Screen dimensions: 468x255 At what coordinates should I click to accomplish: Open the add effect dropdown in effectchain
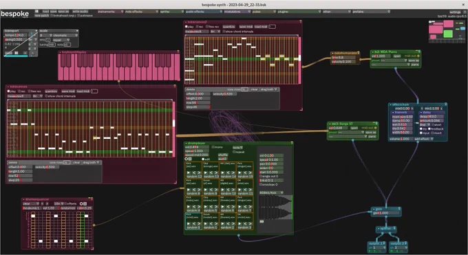[x=423, y=139]
